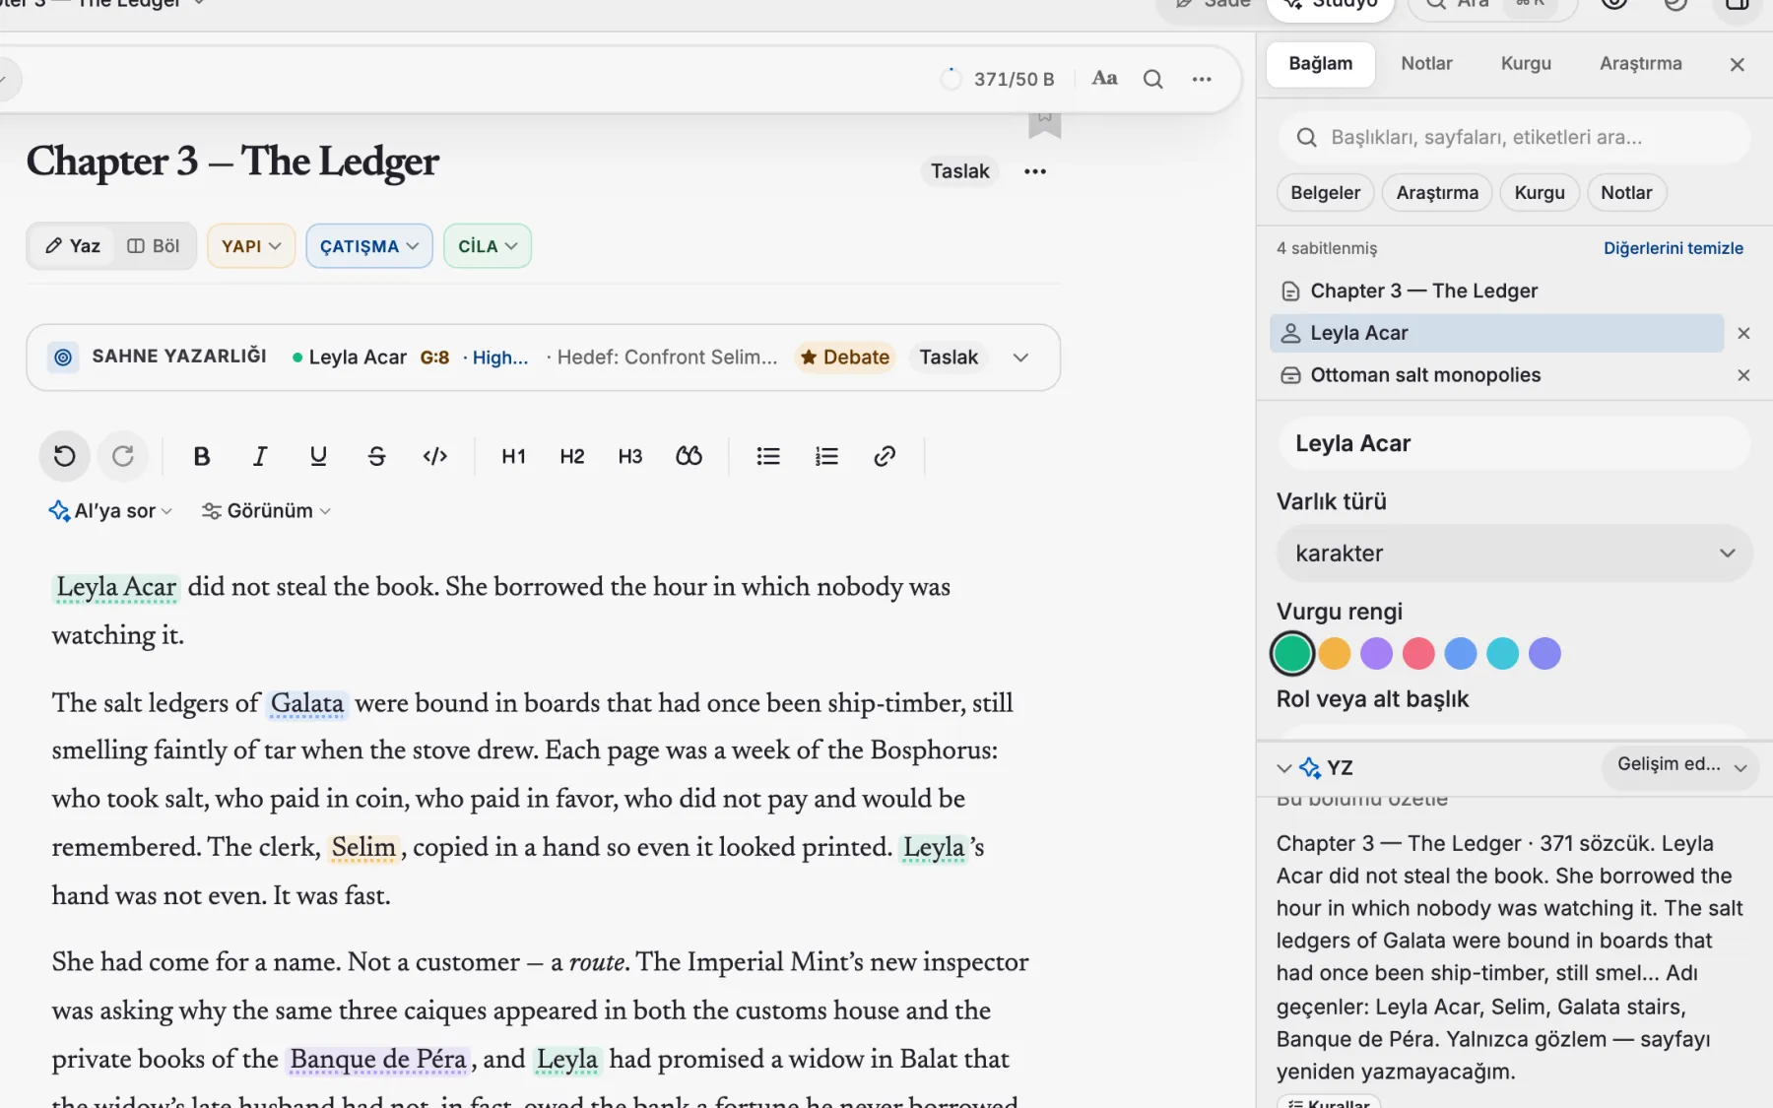Click Diğerlerini temizle link
Viewport: 1773px width, 1108px height.
click(x=1673, y=248)
